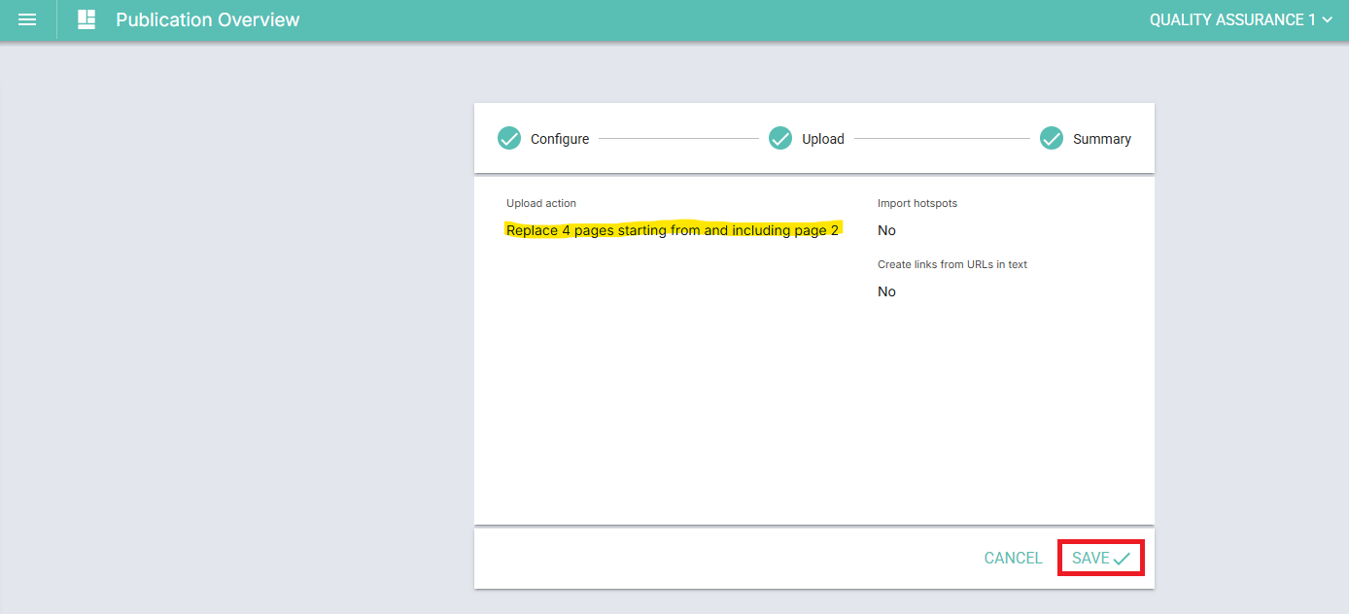Click the Create links from URLs label
The width and height of the screenshot is (1349, 614).
tap(952, 264)
